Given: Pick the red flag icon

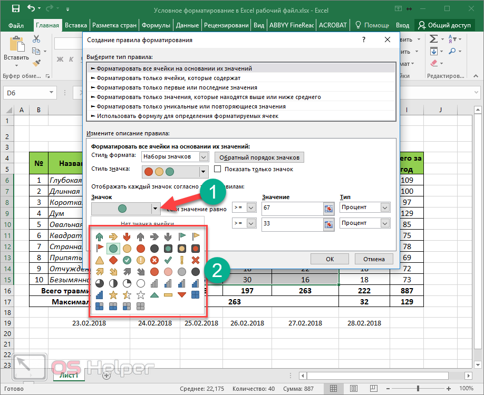Looking at the screenshot, I should coord(100,248).
